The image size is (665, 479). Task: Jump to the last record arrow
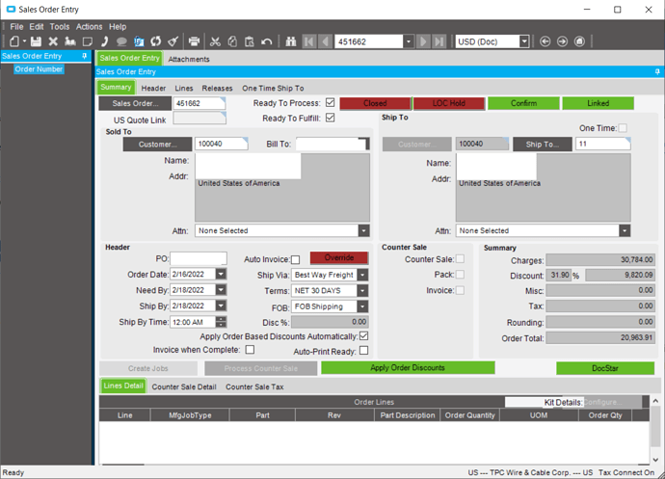[x=439, y=41]
